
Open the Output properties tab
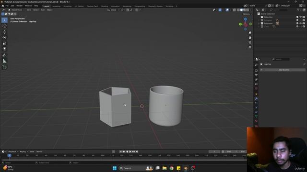coord(256,75)
